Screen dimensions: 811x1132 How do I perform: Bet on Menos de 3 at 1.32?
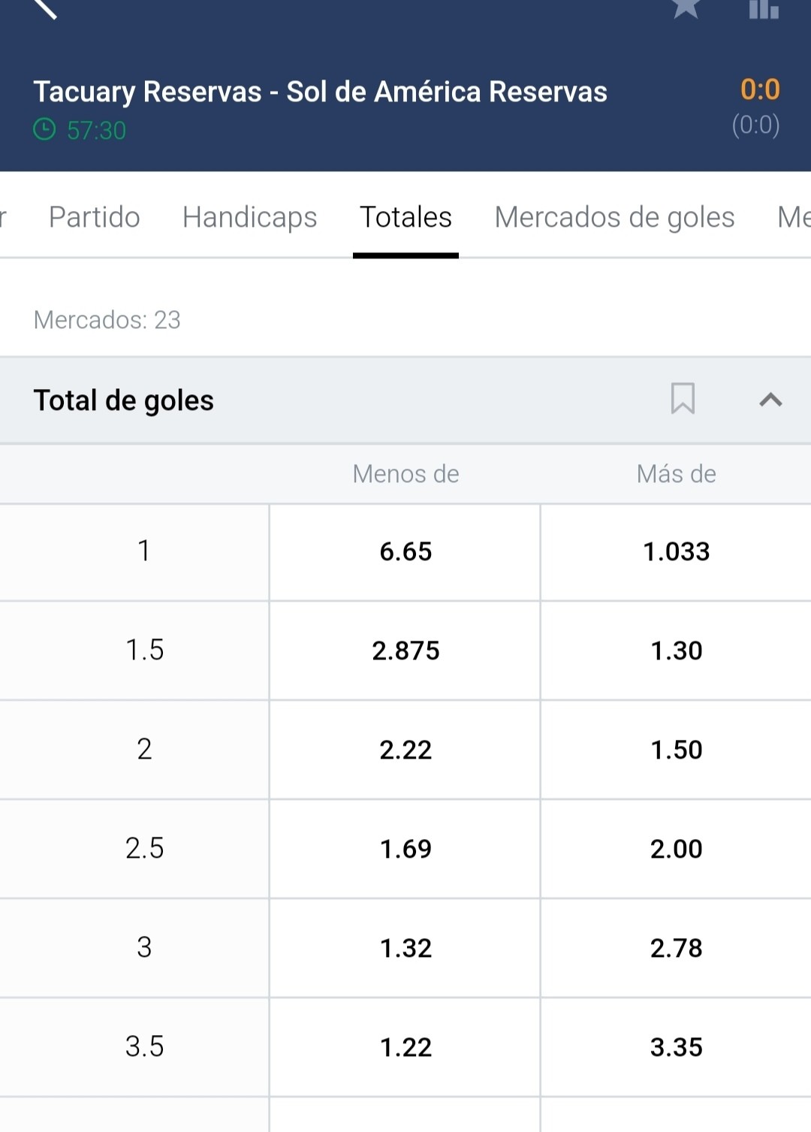point(405,948)
